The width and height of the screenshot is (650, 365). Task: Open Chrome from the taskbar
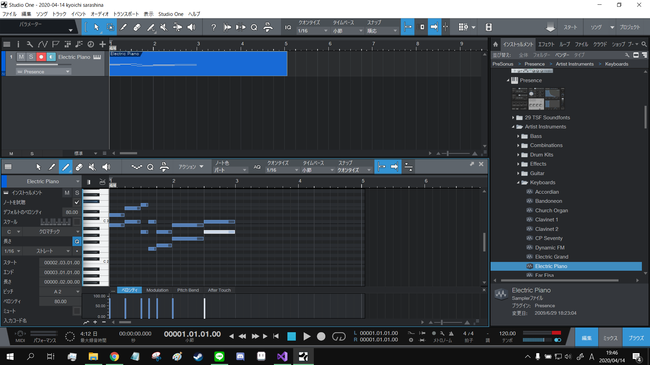(114, 357)
